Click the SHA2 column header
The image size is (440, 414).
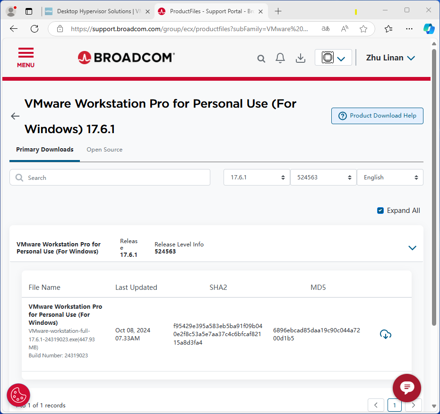click(218, 287)
